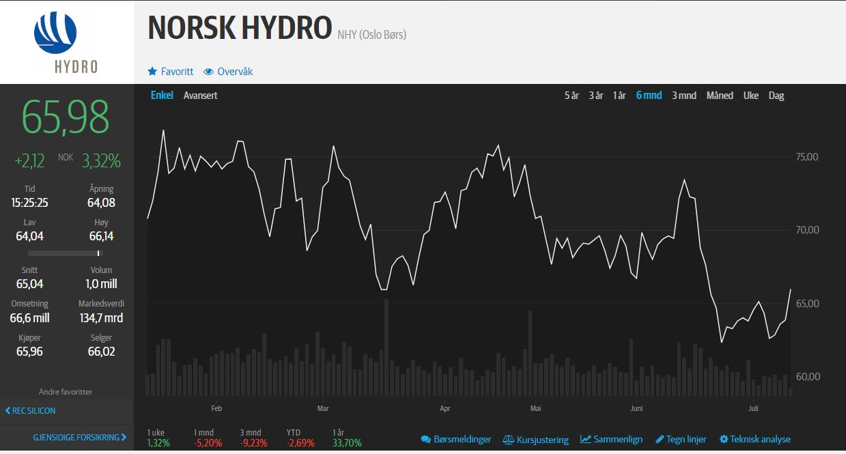Click the Juli month axis label
The width and height of the screenshot is (846, 454).
pos(753,409)
